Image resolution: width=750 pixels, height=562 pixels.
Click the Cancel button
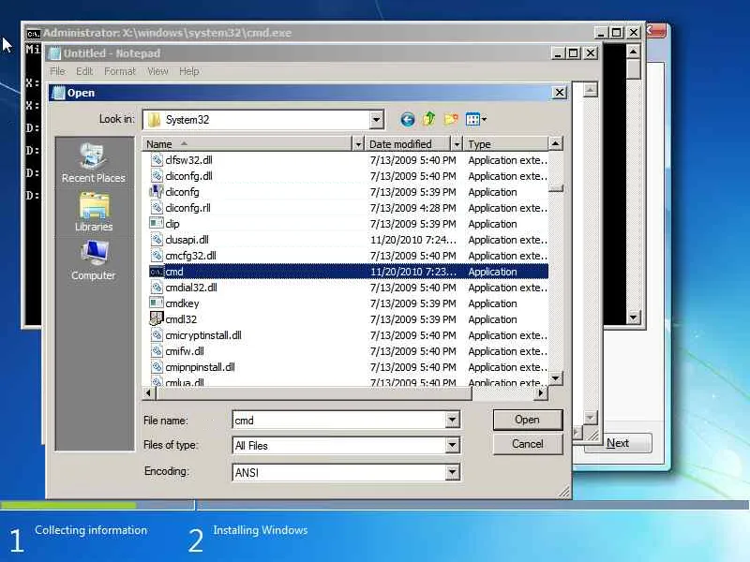(x=528, y=444)
